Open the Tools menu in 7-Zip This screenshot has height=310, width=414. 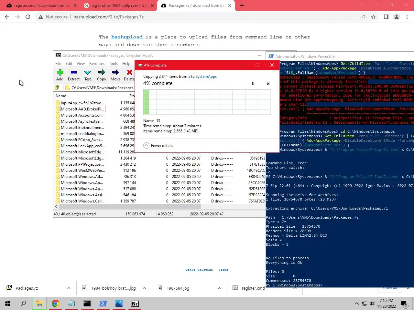(x=113, y=64)
